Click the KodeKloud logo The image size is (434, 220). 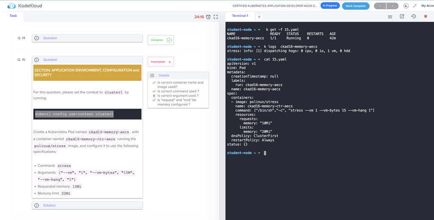pos(25,6)
